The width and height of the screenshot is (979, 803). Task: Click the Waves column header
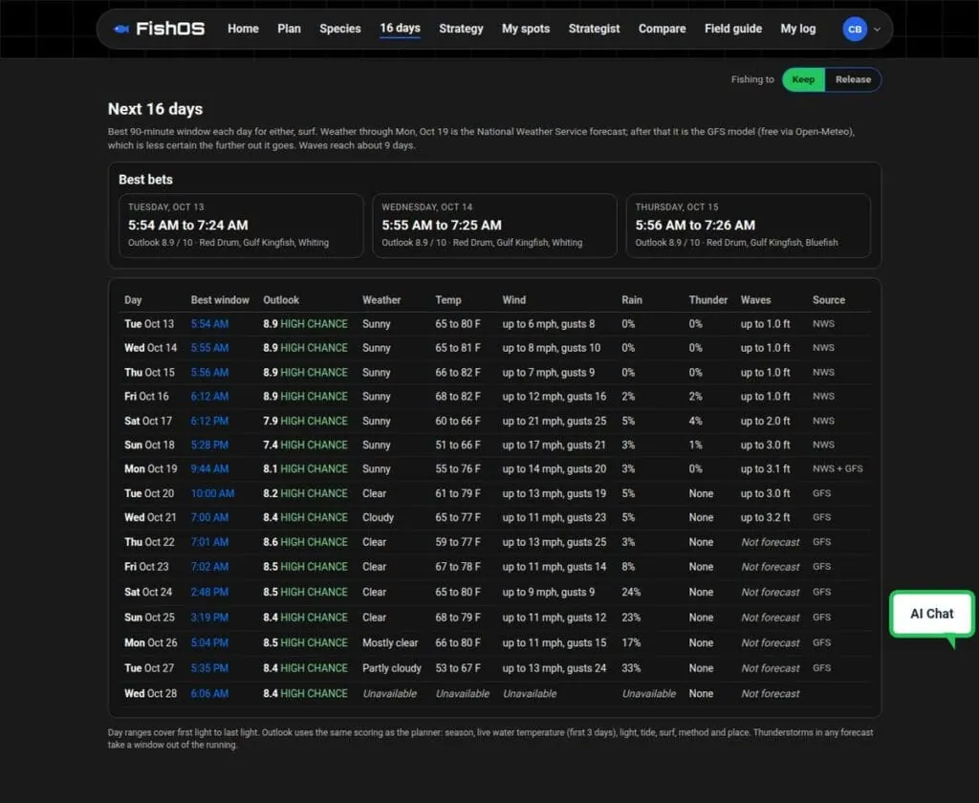coord(755,300)
